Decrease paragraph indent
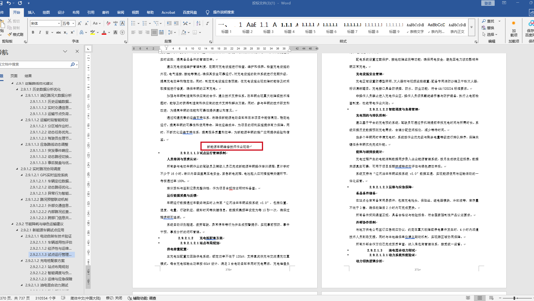534x301 pixels. tap(169, 23)
